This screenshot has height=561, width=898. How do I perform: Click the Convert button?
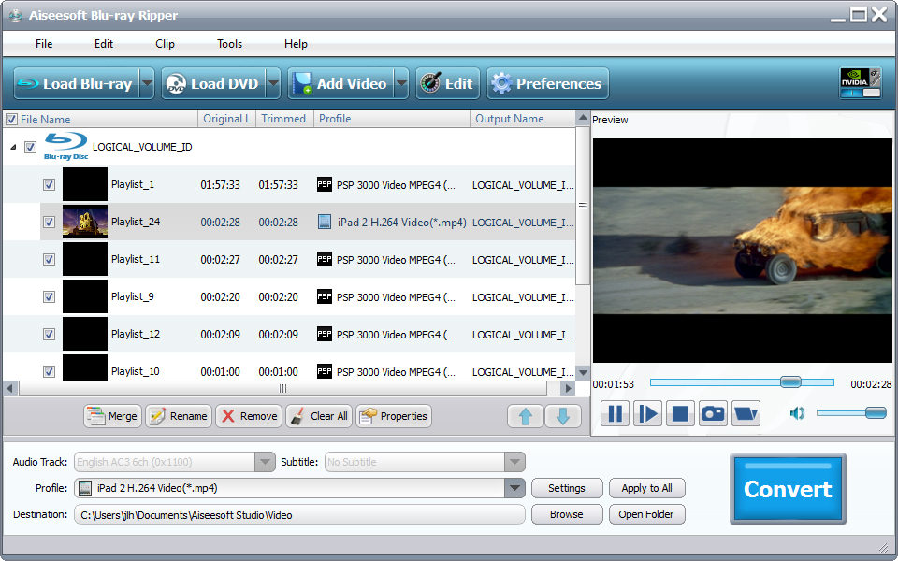[x=788, y=489]
